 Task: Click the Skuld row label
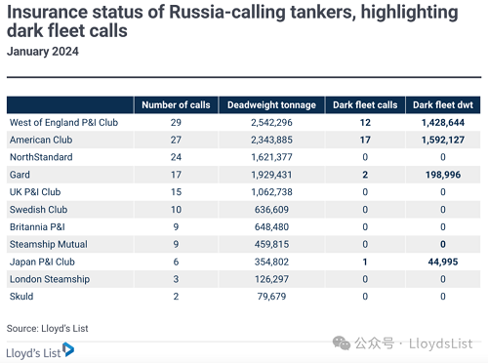[21, 297]
